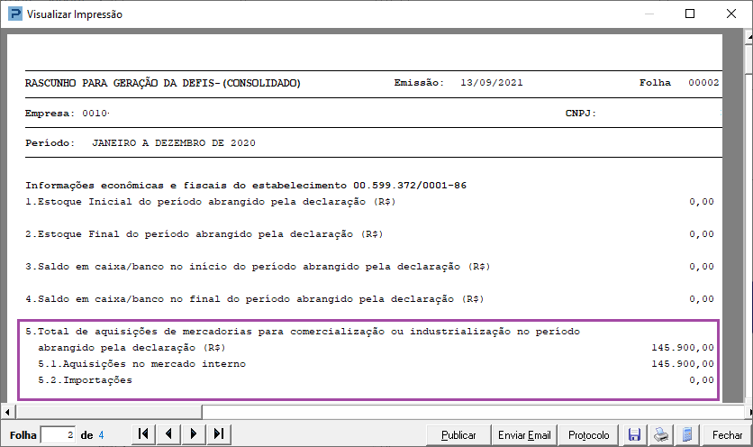753x447 pixels.
Task: Click the Enviar Email button
Action: (524, 435)
